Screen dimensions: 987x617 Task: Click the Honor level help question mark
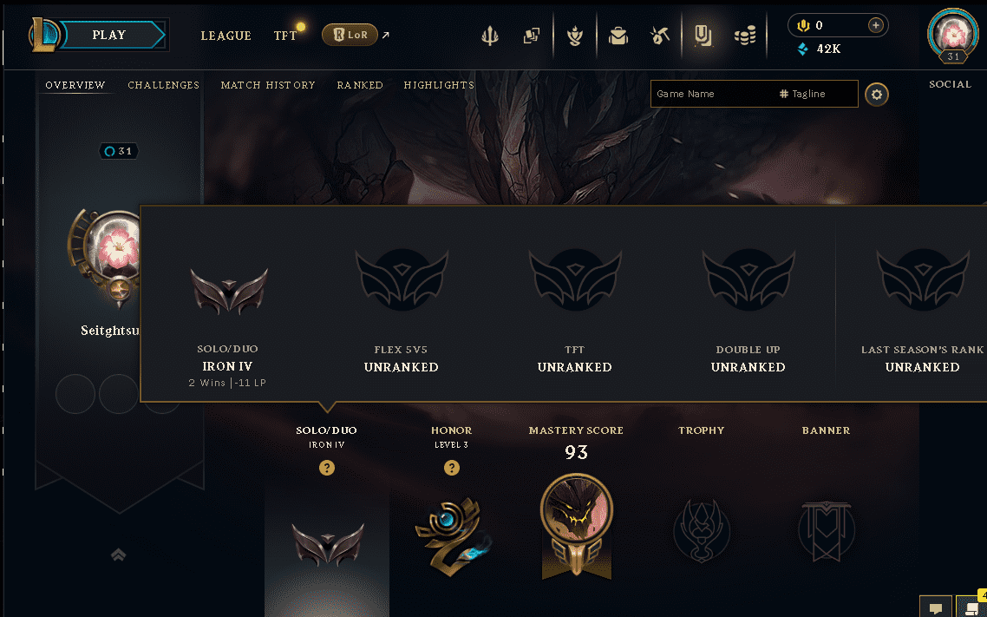click(x=451, y=468)
